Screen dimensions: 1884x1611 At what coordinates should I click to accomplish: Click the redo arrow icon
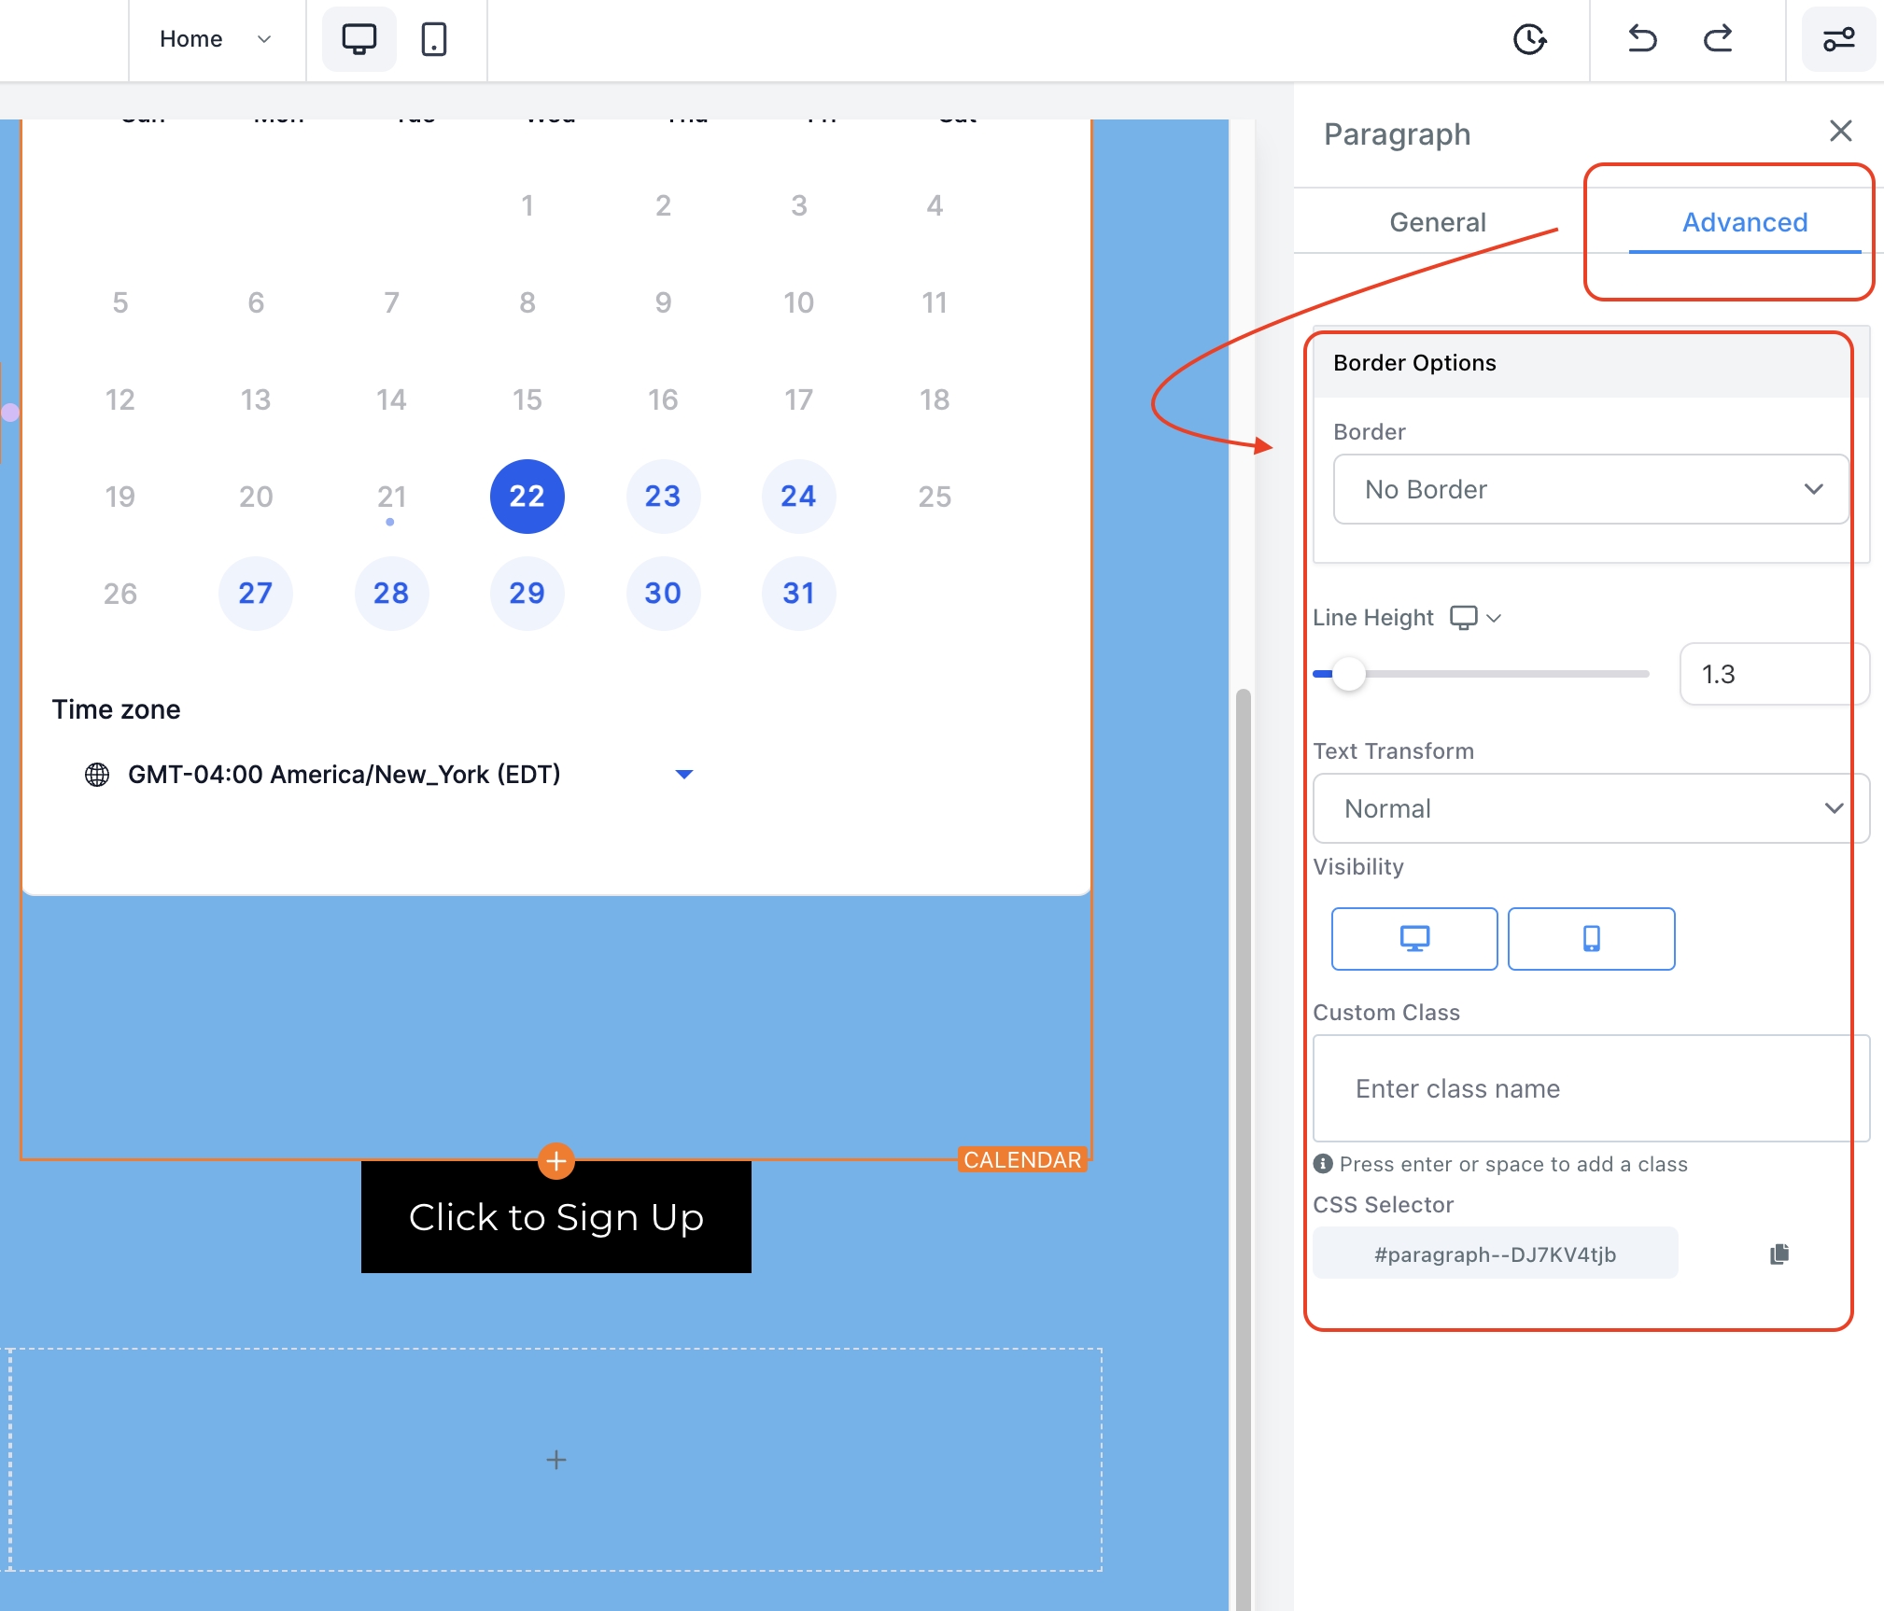[x=1717, y=39]
